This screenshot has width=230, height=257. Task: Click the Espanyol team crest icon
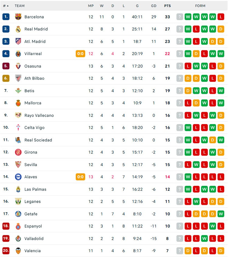coord(18,226)
